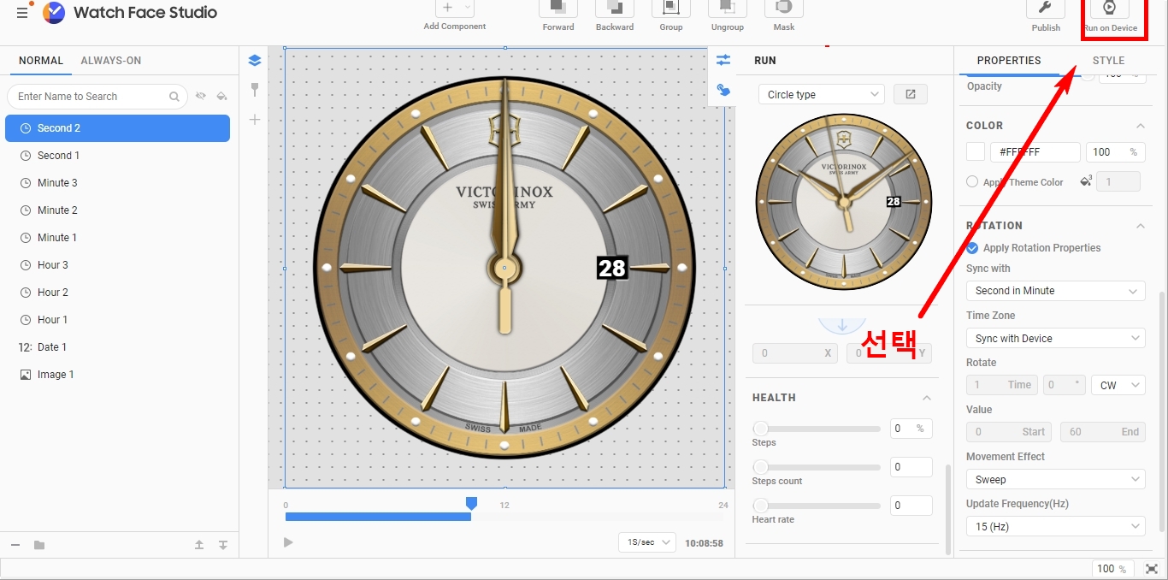Open the CW rotation direction dropdown
1168x580 pixels.
pyautogui.click(x=1118, y=385)
